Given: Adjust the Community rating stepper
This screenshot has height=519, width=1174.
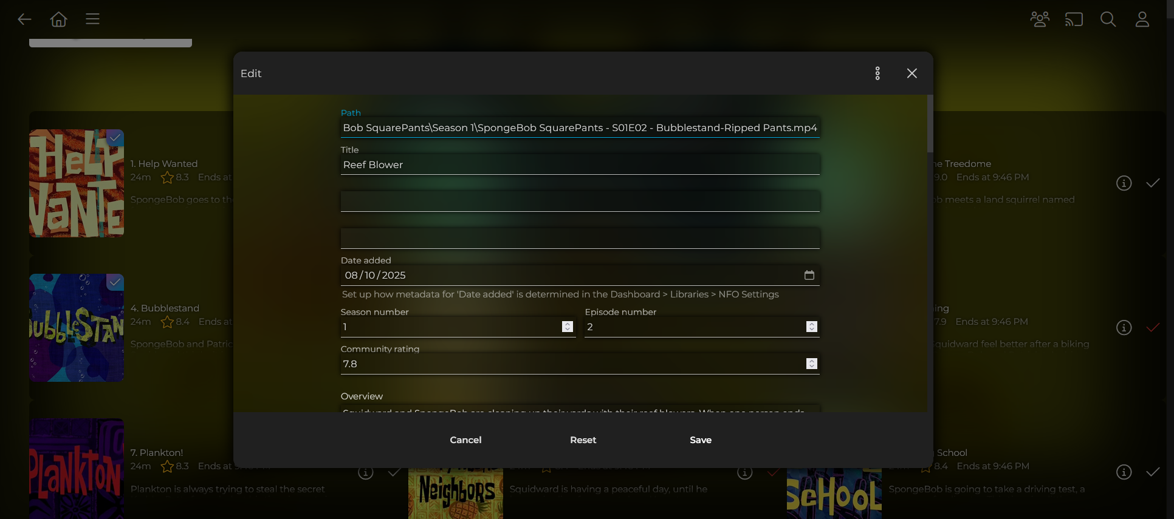Looking at the screenshot, I should [x=811, y=364].
